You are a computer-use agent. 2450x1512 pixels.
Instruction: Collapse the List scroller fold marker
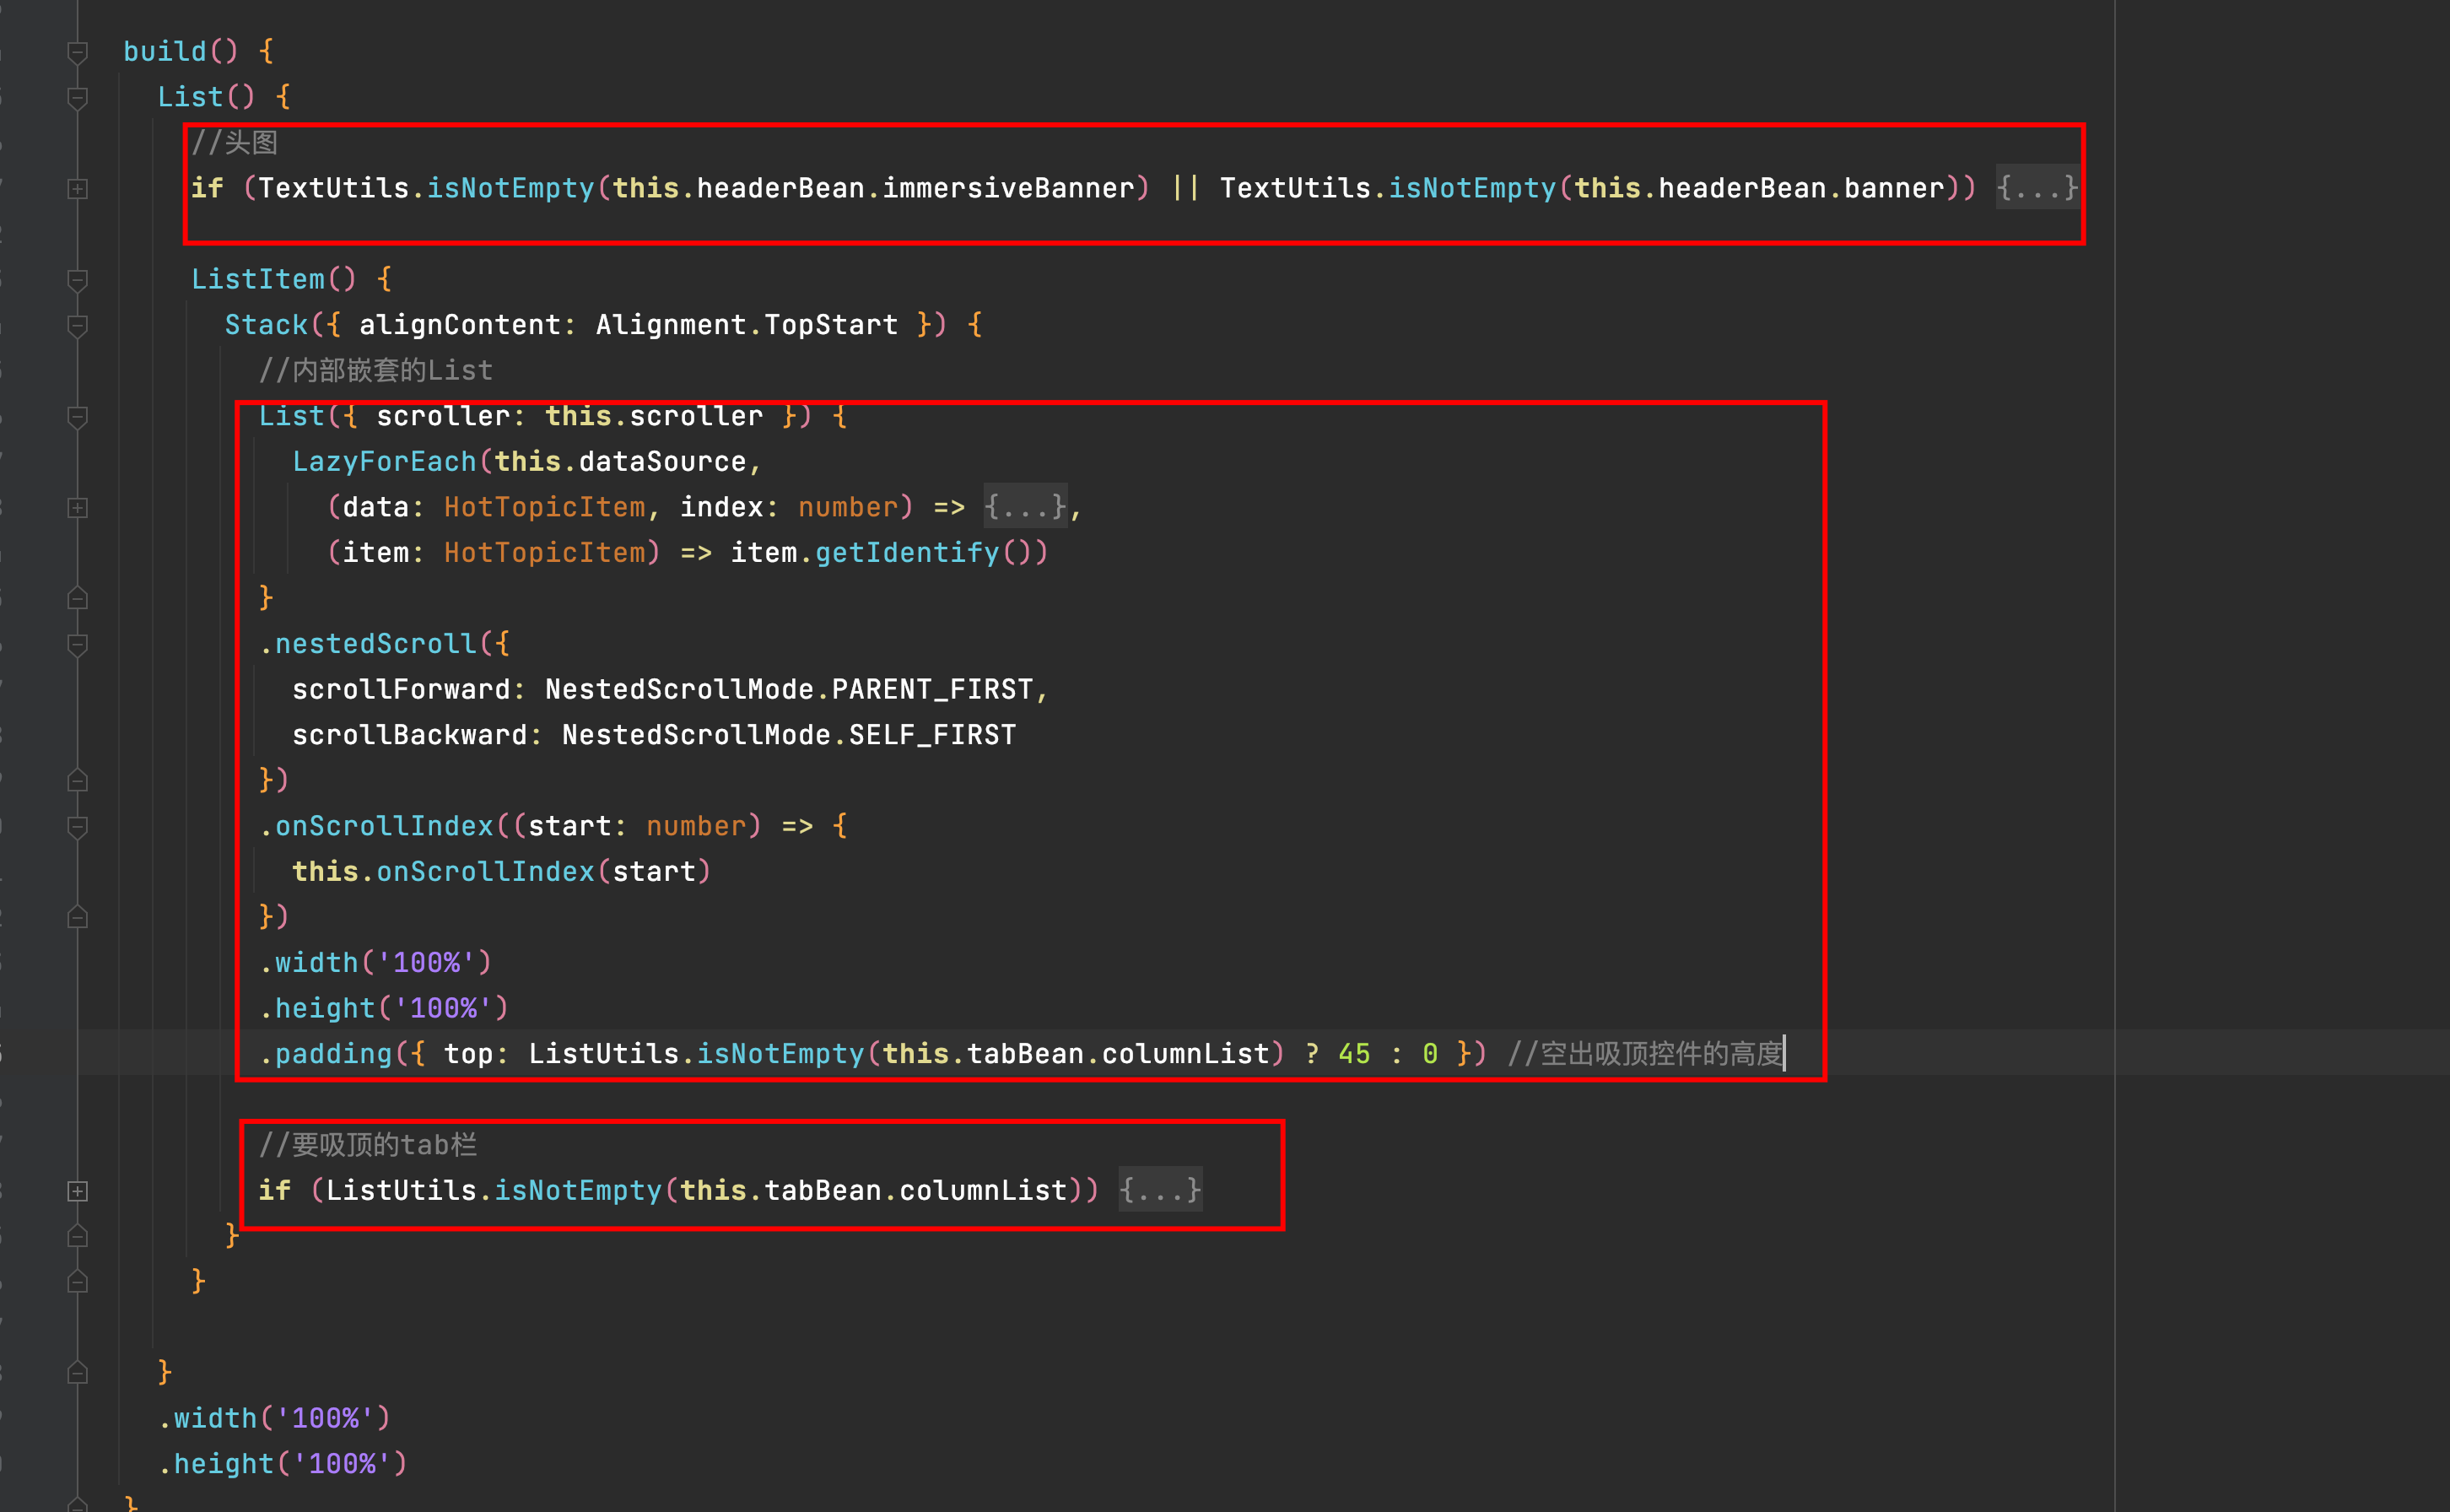(77, 416)
